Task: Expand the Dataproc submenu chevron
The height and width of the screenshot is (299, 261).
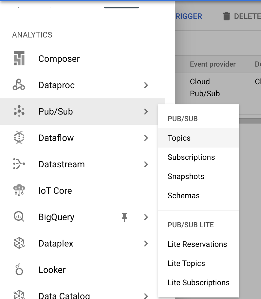Action: [146, 85]
